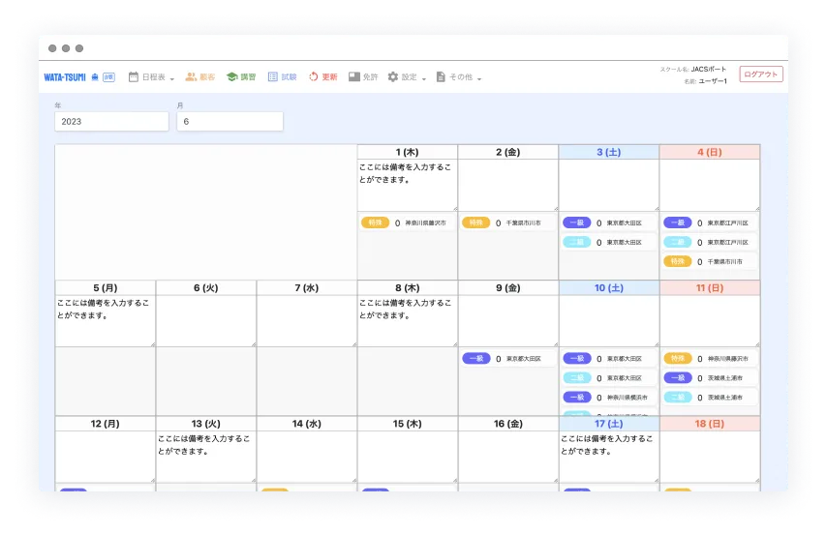
Task: Click the 4 (日) date header
Action: [709, 152]
